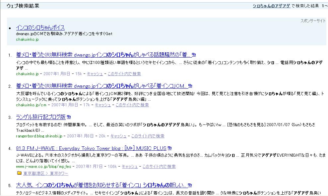Click このサイト内で検索 for J-WAVE result

pyautogui.click(x=159, y=166)
